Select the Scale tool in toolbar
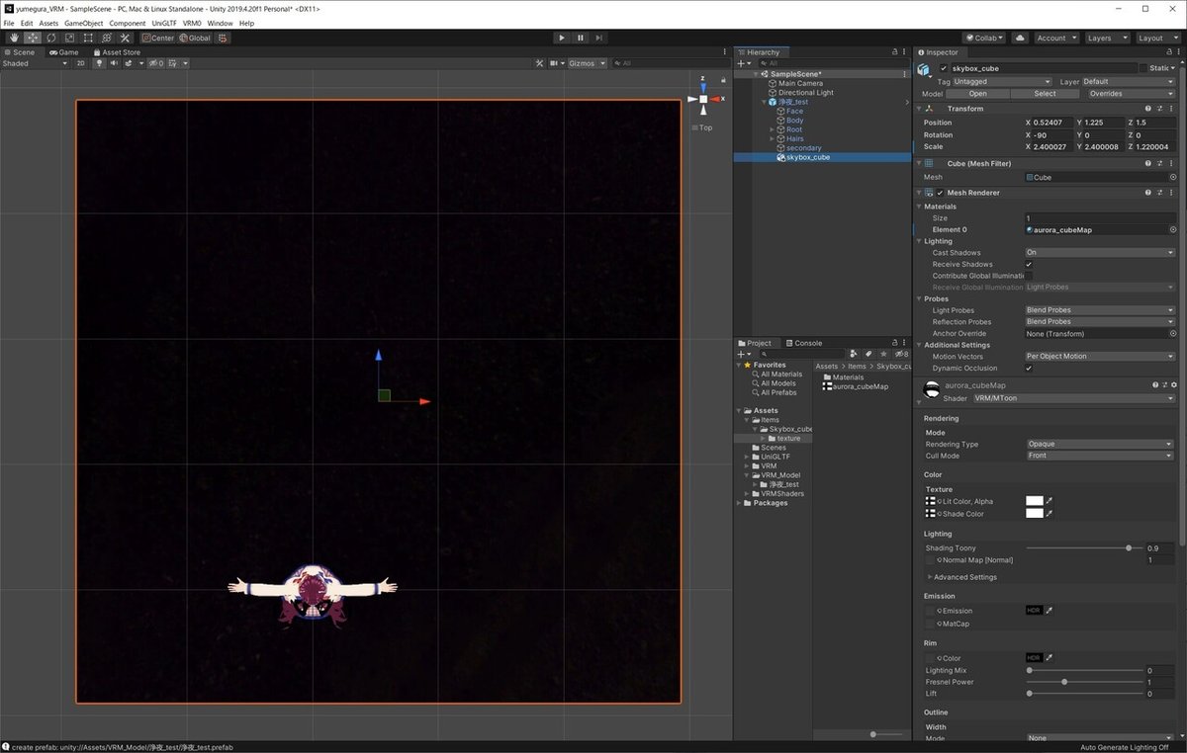1187x753 pixels. 69,38
